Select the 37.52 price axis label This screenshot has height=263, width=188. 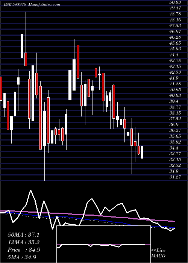coord(175,119)
